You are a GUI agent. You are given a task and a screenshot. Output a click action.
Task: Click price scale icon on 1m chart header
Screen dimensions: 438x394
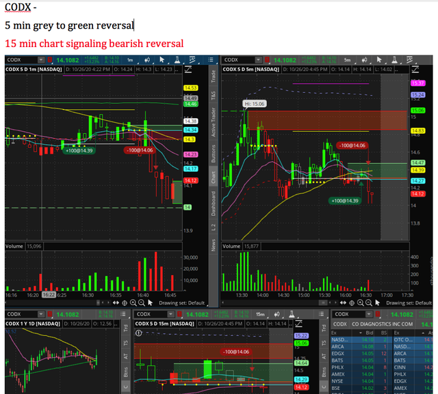tap(188, 69)
